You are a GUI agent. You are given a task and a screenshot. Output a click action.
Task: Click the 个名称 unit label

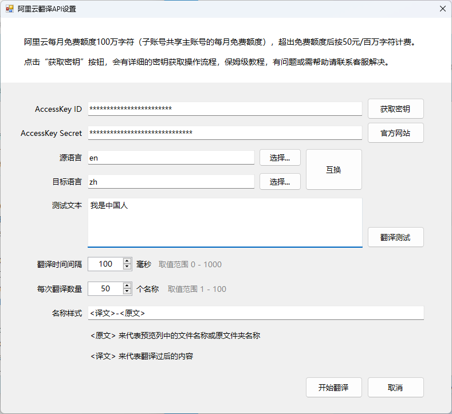[148, 289]
